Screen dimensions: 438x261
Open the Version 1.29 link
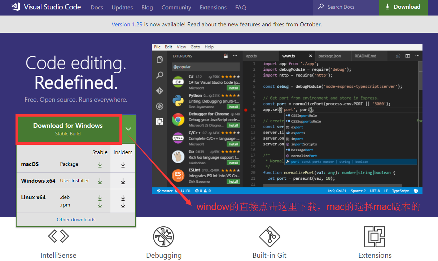tap(127, 24)
